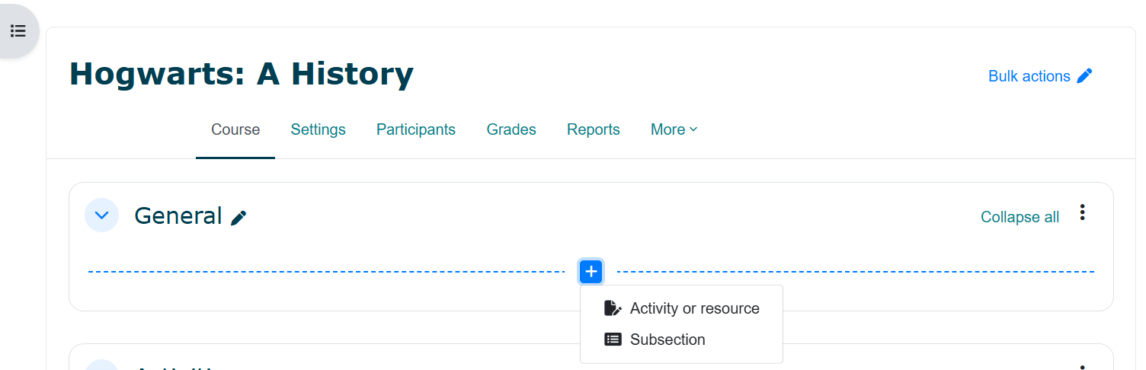Image resolution: width=1146 pixels, height=370 pixels.
Task: Expand the More navigation dropdown
Action: point(674,129)
